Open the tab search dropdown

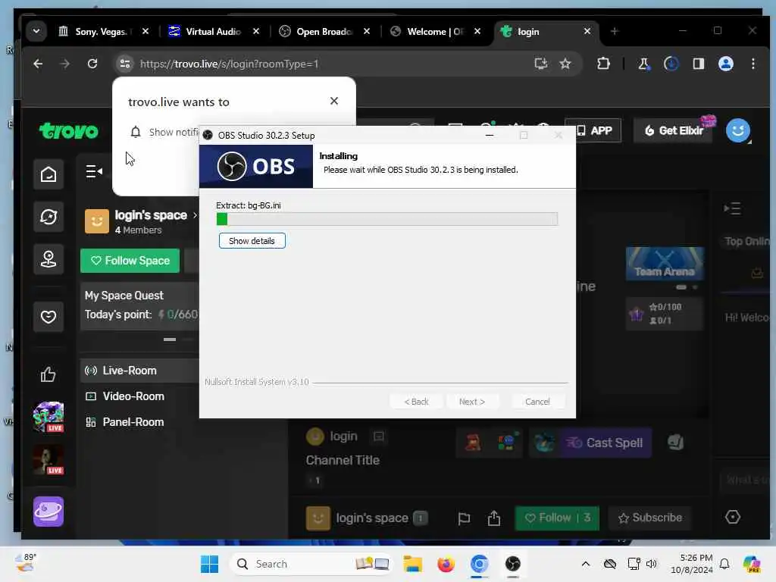[x=36, y=31]
